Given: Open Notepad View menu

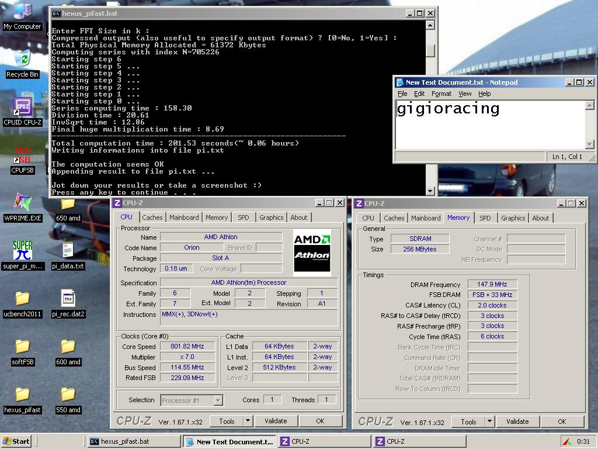Looking at the screenshot, I should tap(464, 94).
